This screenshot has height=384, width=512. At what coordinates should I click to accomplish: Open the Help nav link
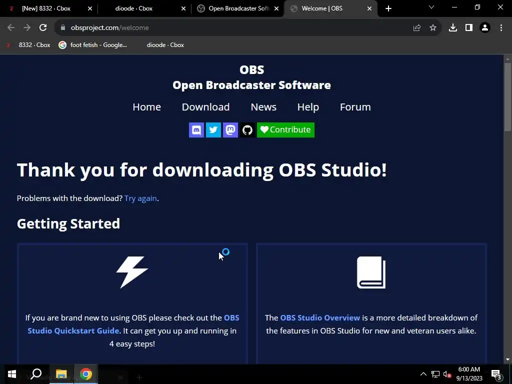tap(308, 107)
